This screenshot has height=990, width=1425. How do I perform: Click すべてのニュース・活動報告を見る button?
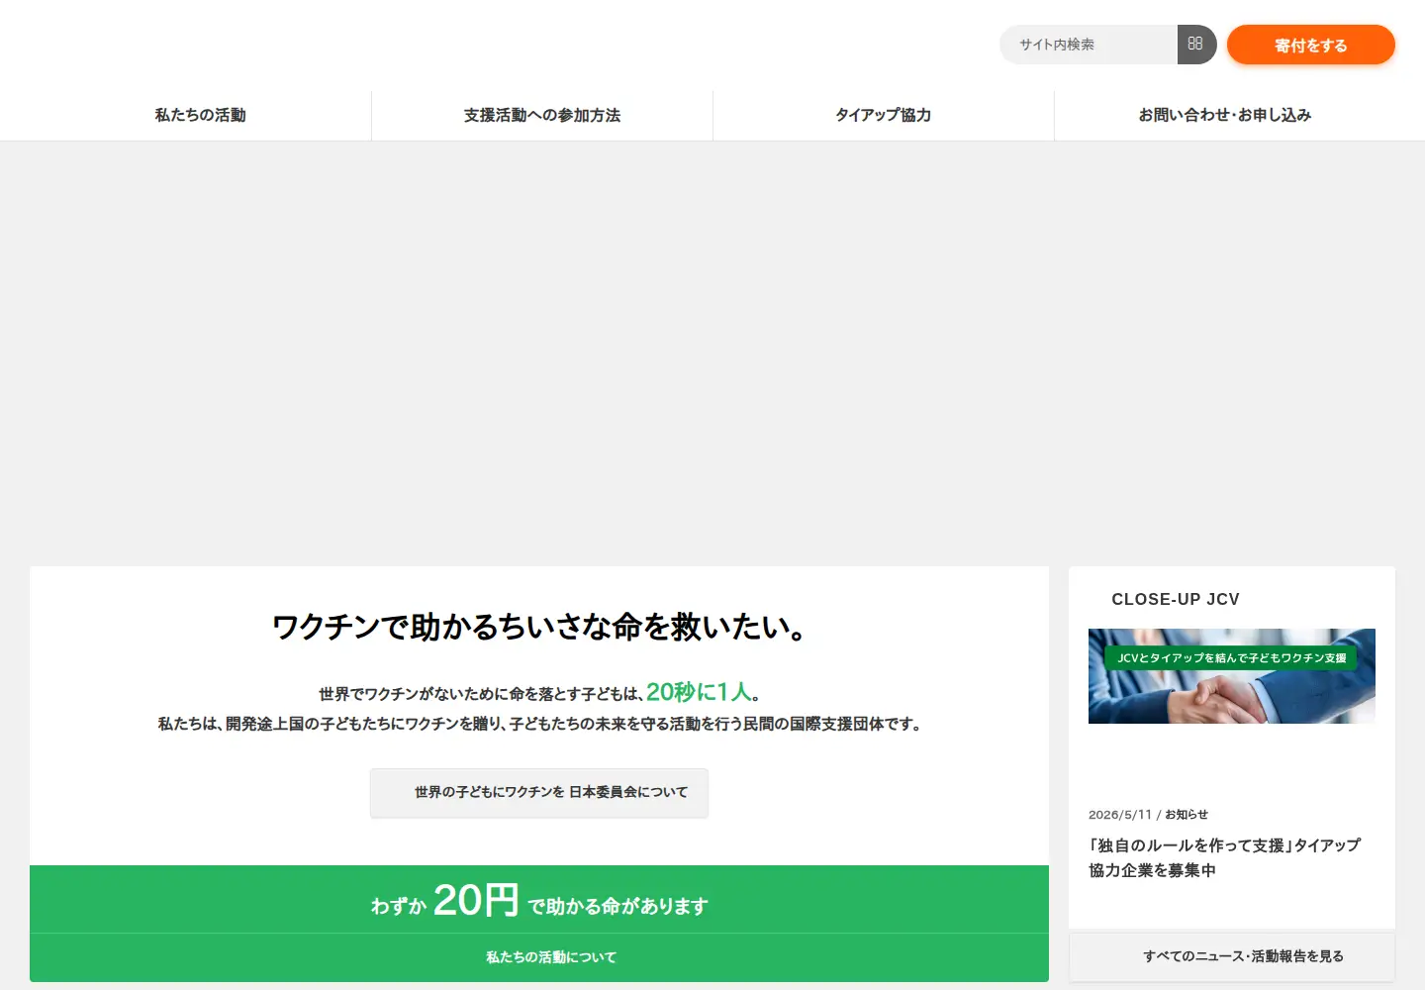(x=1232, y=956)
